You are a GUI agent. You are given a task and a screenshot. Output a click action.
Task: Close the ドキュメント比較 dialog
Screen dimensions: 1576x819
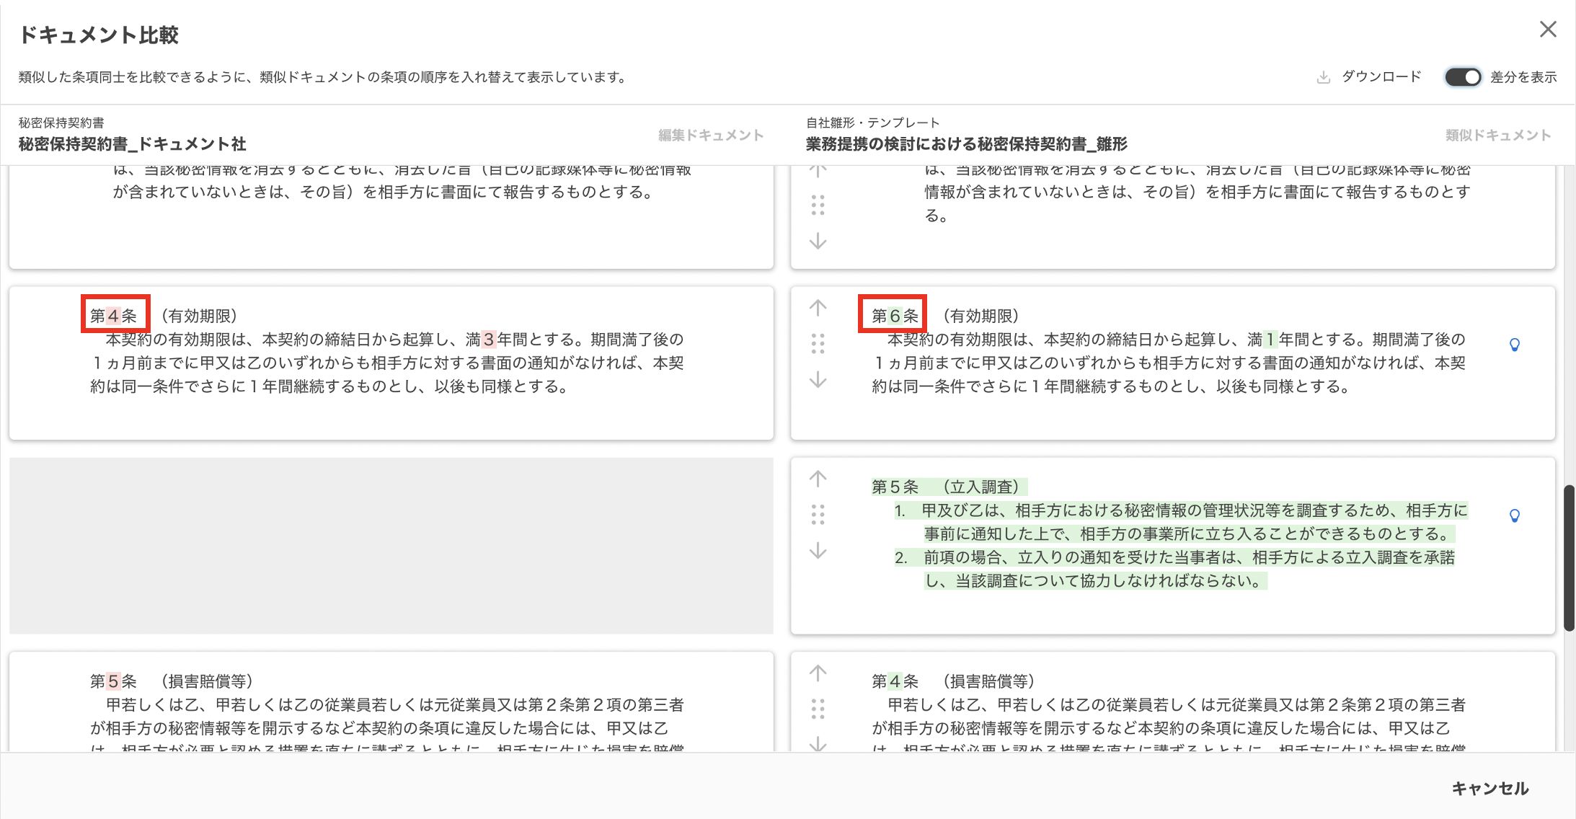pyautogui.click(x=1548, y=30)
